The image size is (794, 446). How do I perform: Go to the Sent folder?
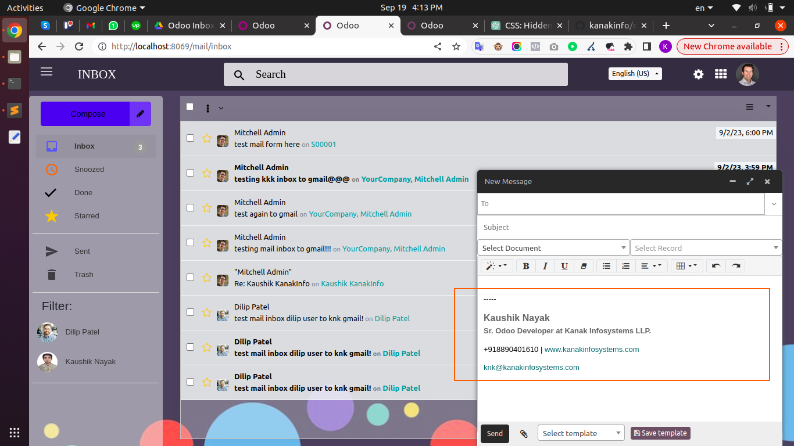point(82,251)
